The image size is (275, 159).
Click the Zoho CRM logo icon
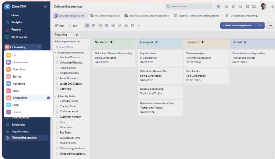(7, 6)
